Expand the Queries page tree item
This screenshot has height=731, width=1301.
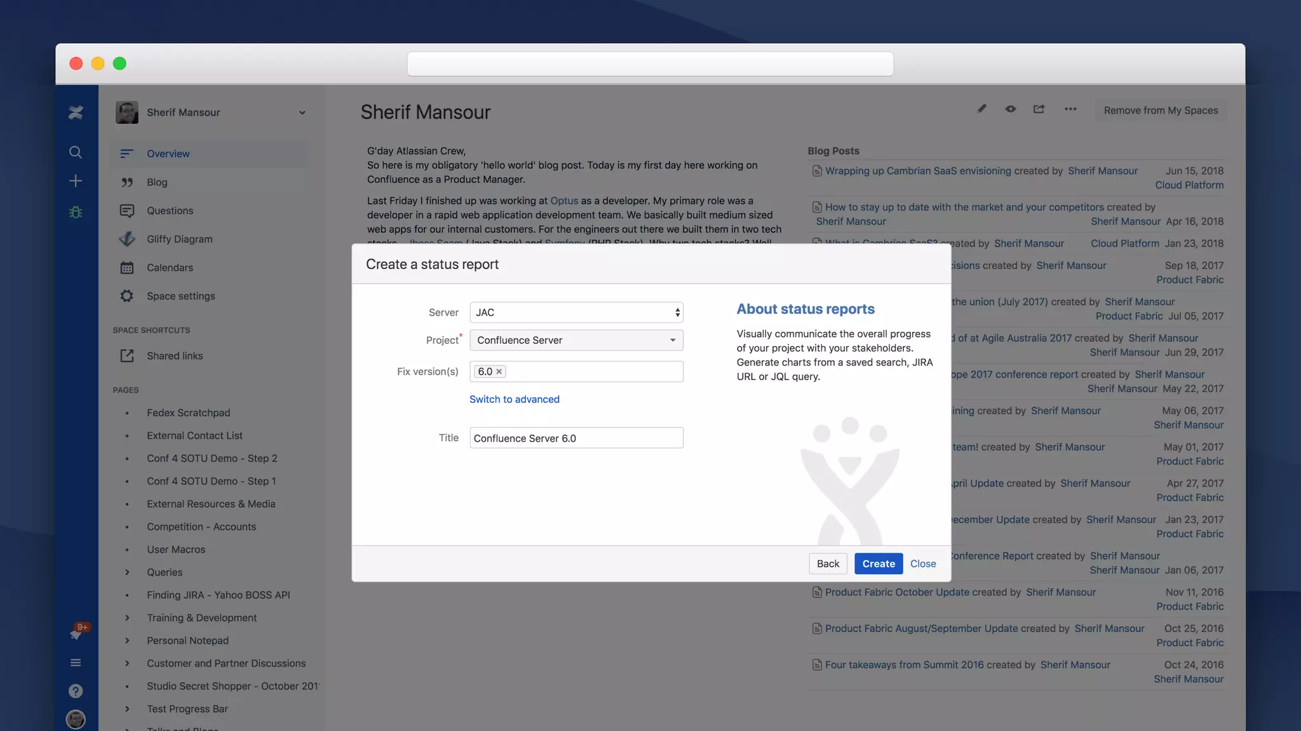pyautogui.click(x=127, y=572)
